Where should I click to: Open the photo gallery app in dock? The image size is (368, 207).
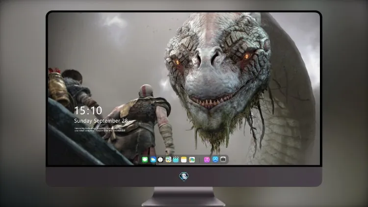coord(192,159)
